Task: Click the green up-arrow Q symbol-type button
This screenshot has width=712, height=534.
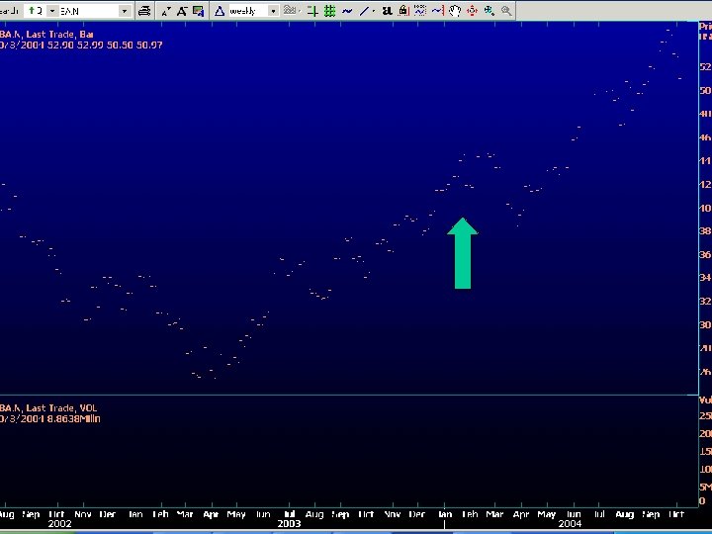Action: pyautogui.click(x=36, y=11)
